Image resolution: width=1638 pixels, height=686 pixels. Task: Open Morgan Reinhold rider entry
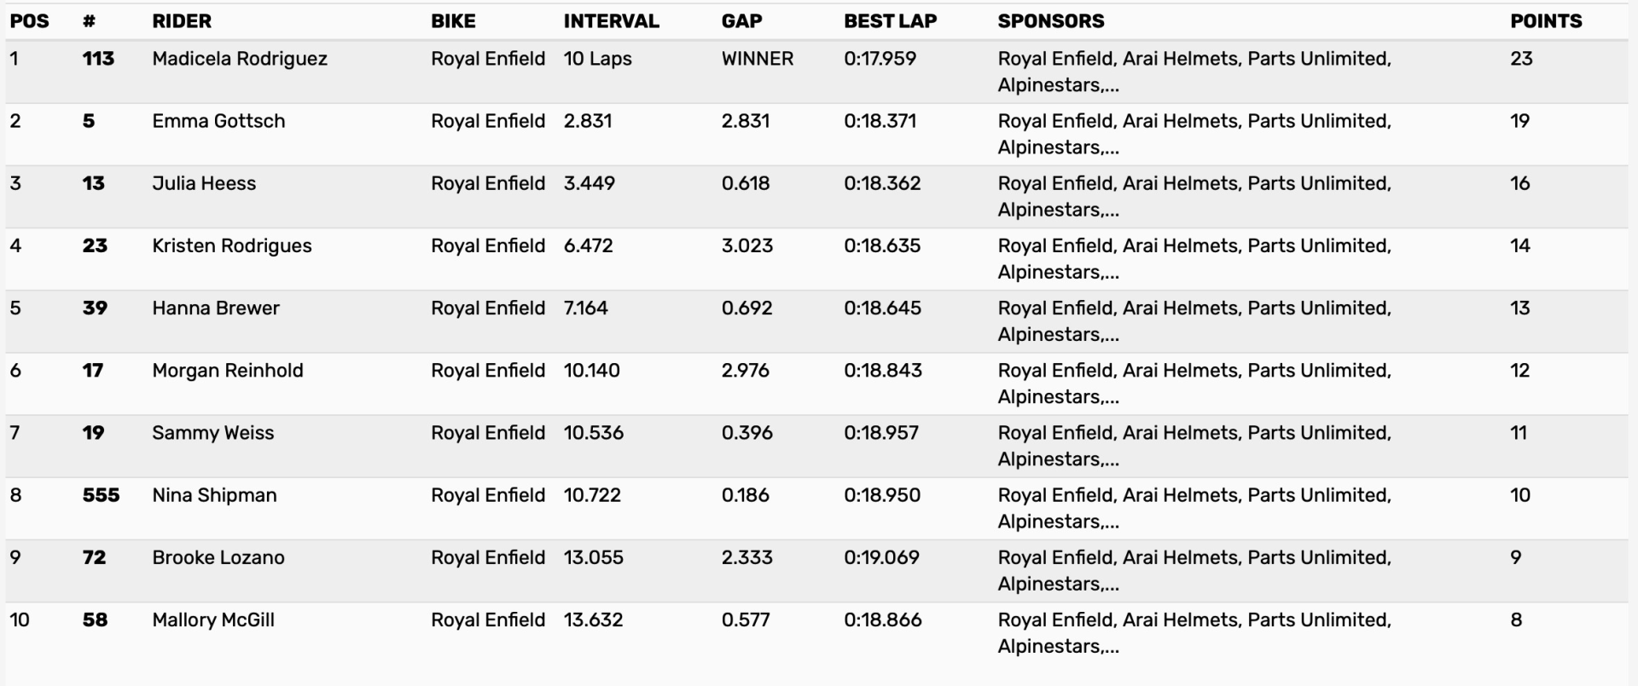(x=228, y=371)
